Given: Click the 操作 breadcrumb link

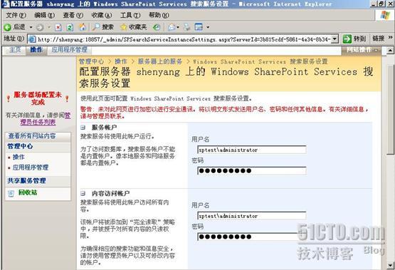Looking at the screenshot, I should [x=121, y=61].
